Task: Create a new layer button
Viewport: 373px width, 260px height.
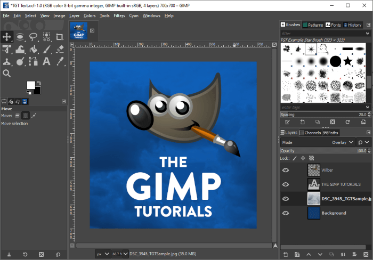Action: pos(286,255)
